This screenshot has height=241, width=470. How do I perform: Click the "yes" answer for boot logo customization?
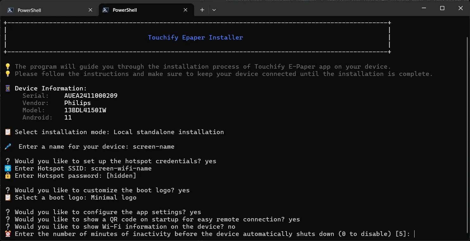[184, 190]
